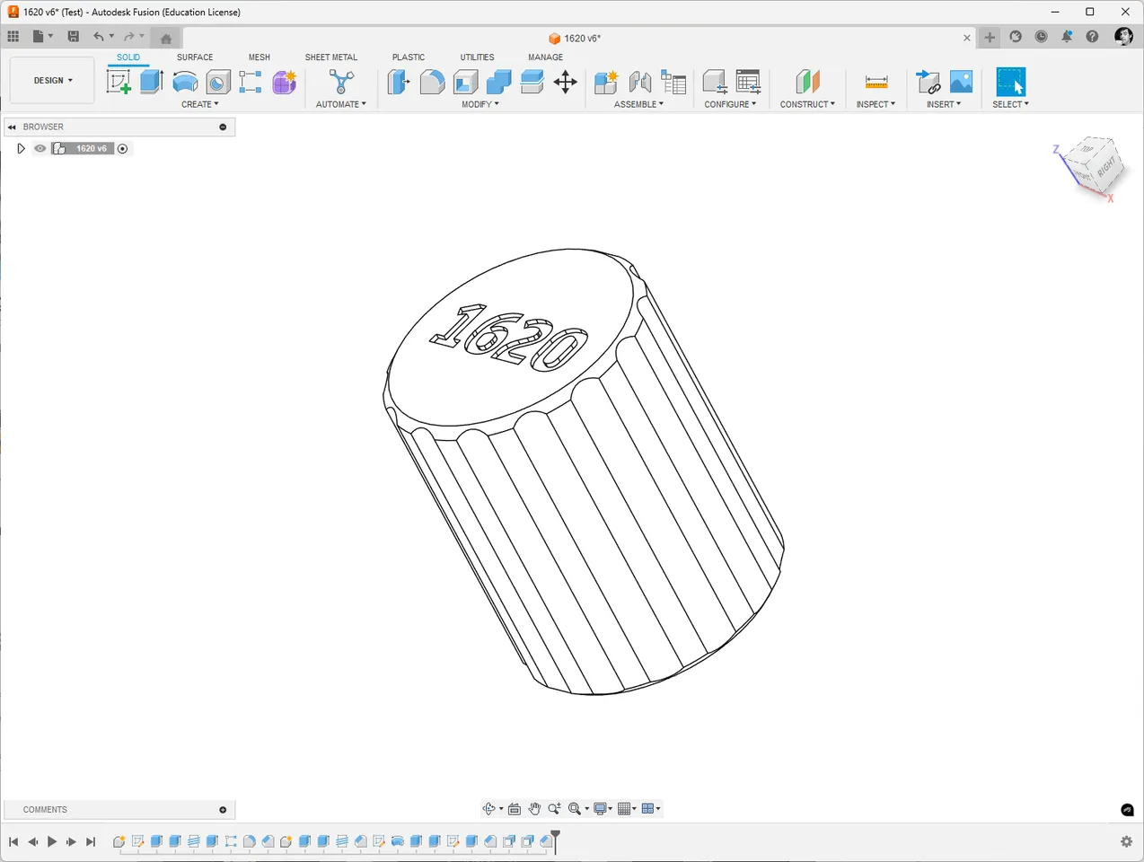Open the Sheet Metal tab
The height and width of the screenshot is (862, 1144).
point(331,57)
